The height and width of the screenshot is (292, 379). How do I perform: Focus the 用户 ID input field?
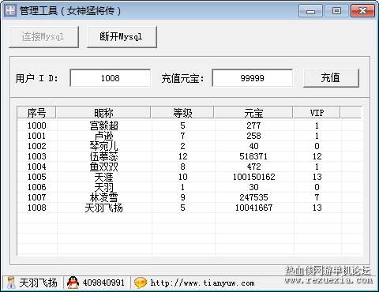110,78
